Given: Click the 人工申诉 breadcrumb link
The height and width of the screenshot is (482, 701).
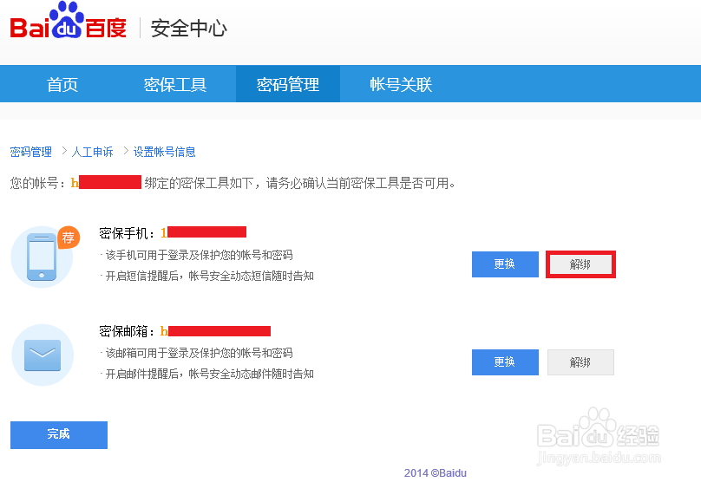Looking at the screenshot, I should pyautogui.click(x=93, y=152).
